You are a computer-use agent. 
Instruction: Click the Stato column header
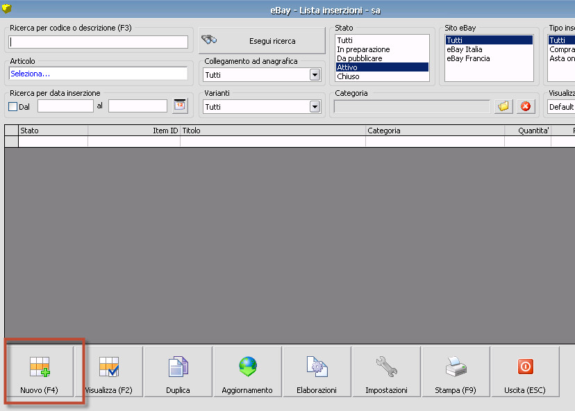pos(53,131)
